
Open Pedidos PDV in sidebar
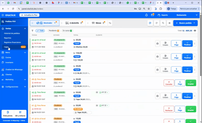(14, 21)
